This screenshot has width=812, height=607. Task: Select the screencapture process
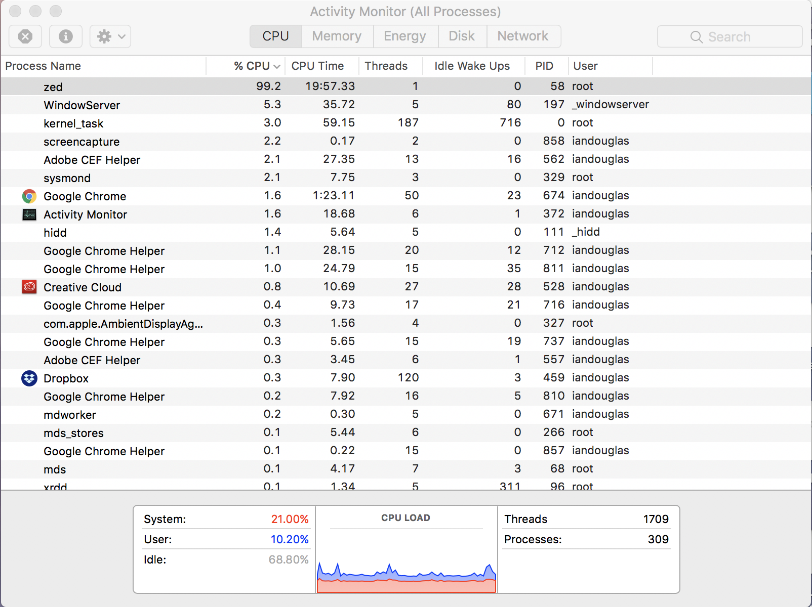click(406, 141)
